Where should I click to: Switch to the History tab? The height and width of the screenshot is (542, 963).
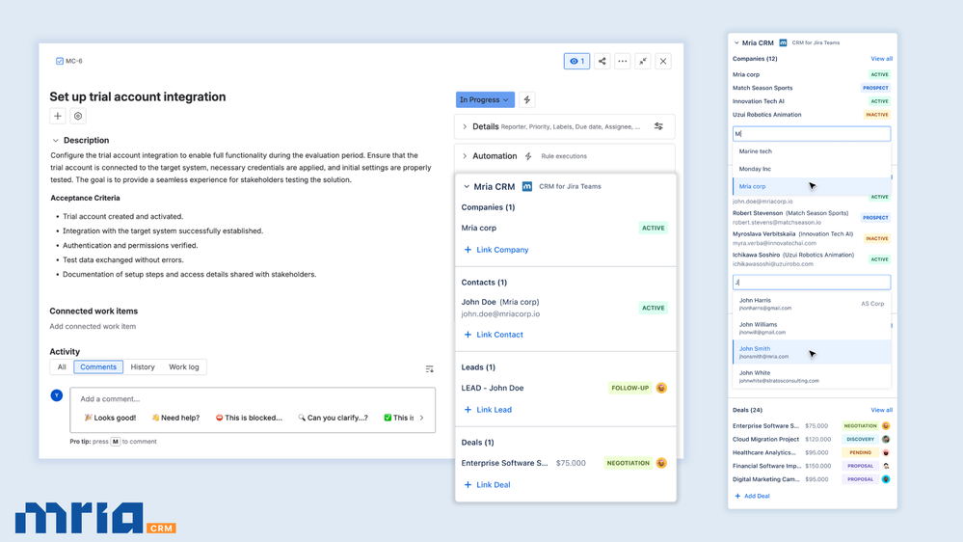[143, 367]
